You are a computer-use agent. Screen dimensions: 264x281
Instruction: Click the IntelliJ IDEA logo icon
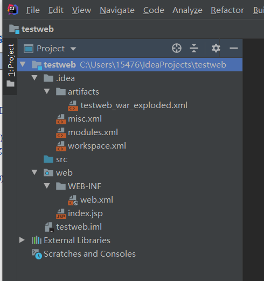tap(13, 10)
